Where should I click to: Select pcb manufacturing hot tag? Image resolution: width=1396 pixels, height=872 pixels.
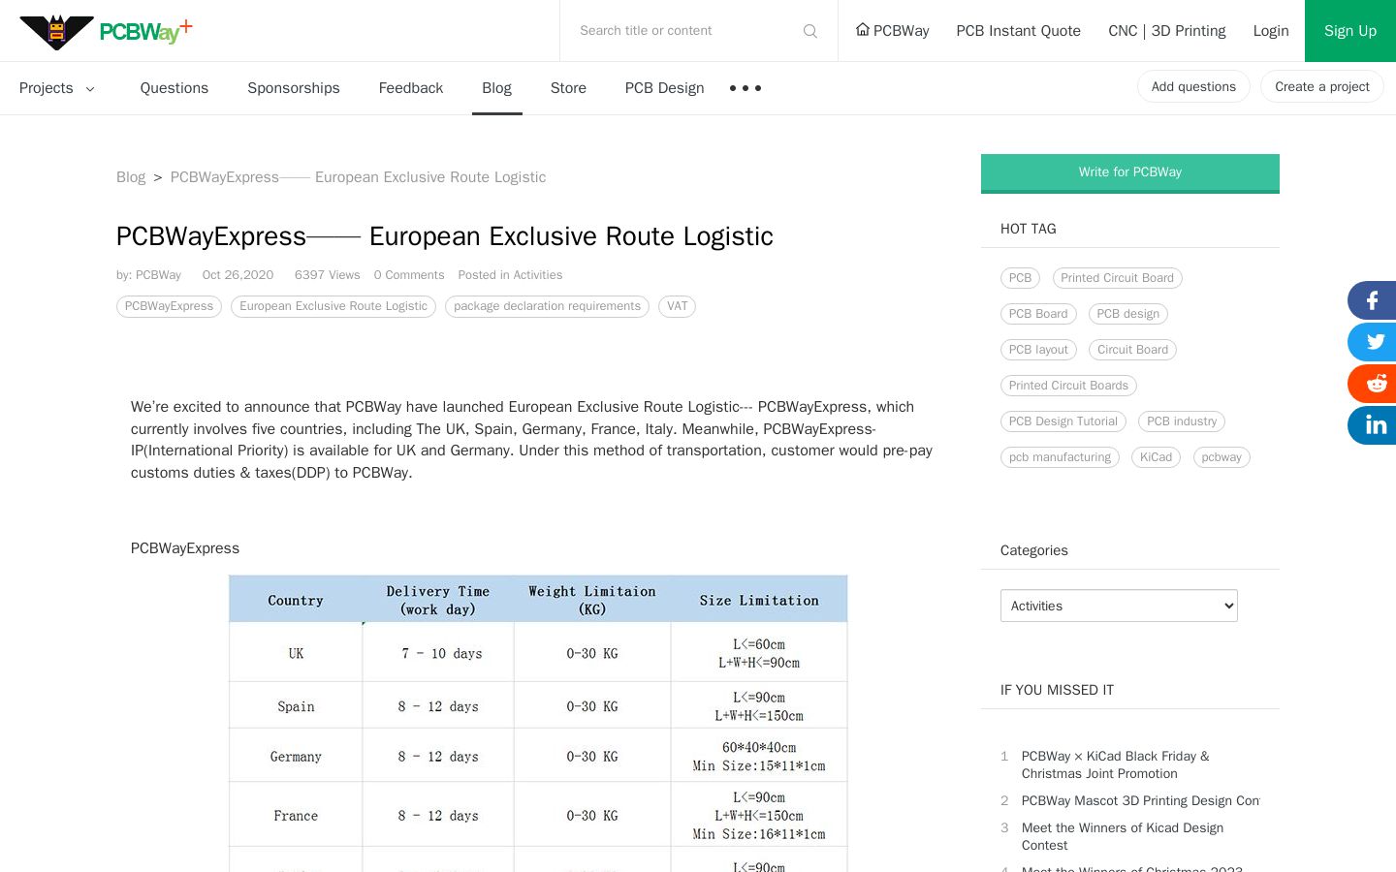point(1060,457)
